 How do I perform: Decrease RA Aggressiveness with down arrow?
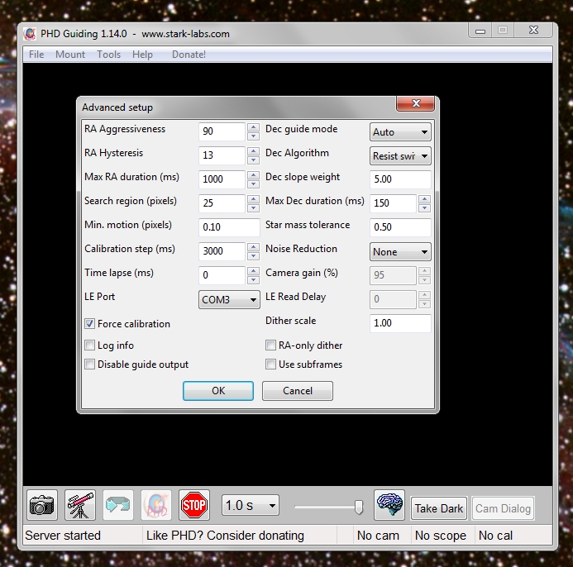pyautogui.click(x=253, y=136)
